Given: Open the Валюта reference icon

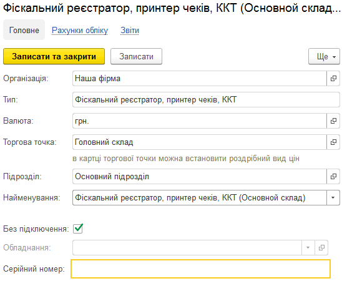Looking at the screenshot, I should click(x=333, y=121).
